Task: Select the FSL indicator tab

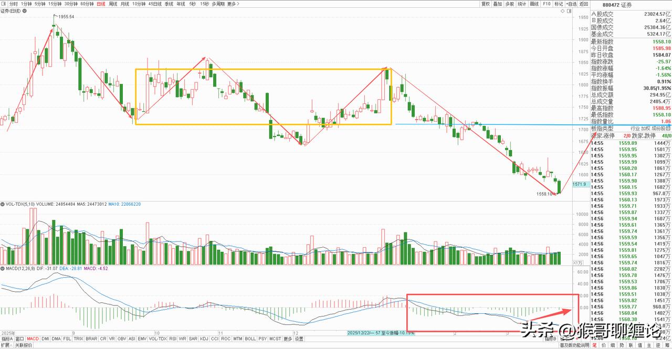Action: click(x=67, y=339)
